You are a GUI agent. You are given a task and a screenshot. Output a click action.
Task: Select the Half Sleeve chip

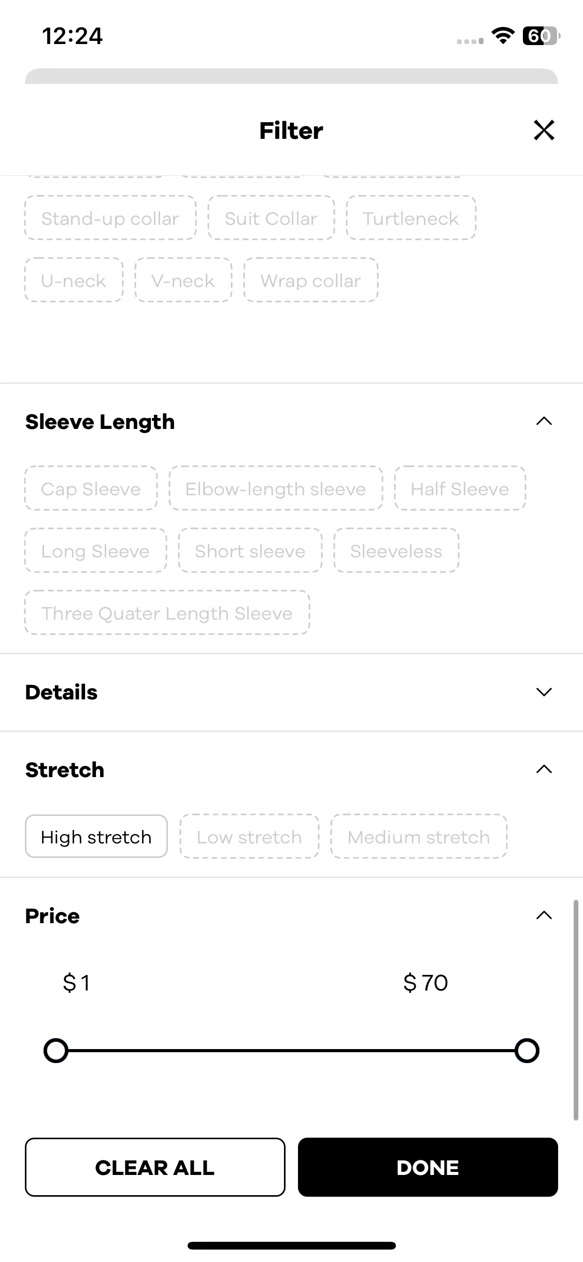[x=460, y=489]
